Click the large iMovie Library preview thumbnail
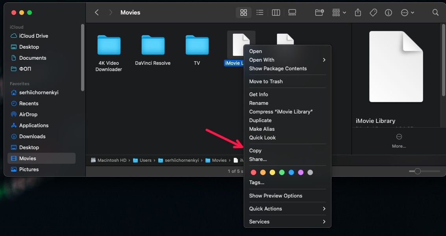The width and height of the screenshot is (446, 236). [396, 67]
